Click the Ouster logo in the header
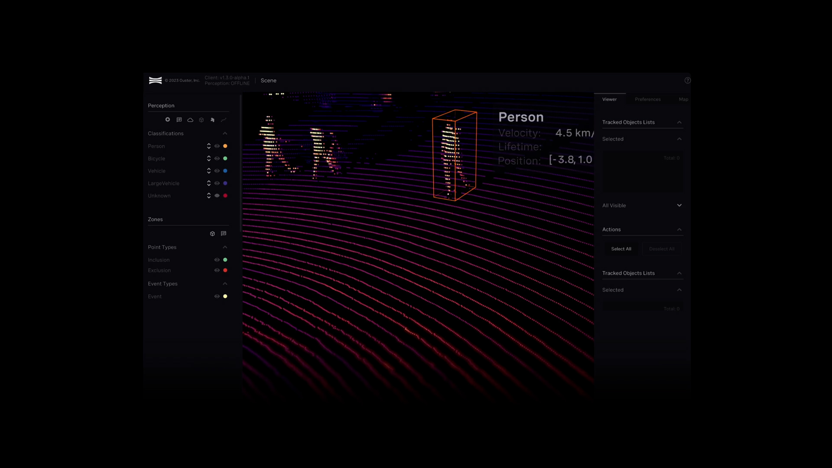The image size is (832, 468). [155, 81]
